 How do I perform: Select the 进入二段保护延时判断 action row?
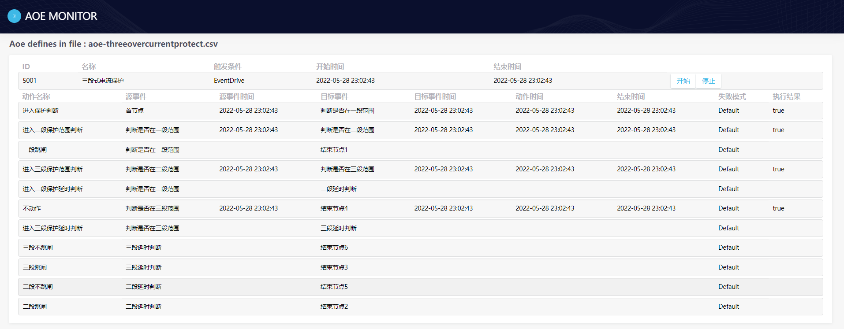click(420, 189)
